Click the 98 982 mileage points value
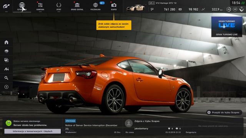This screenshot has width=246, height=138. point(193,9)
